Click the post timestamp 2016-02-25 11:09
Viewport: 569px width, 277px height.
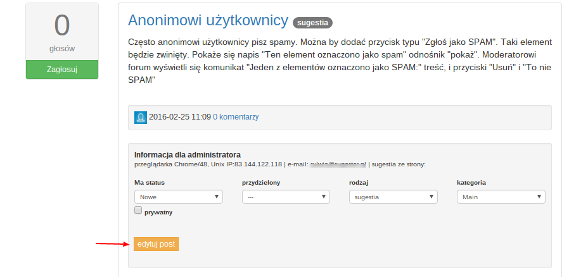tap(180, 117)
